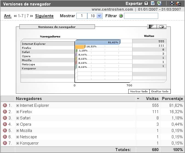Click the Exportar label
This screenshot has height=153, width=185.
click(x=134, y=4)
